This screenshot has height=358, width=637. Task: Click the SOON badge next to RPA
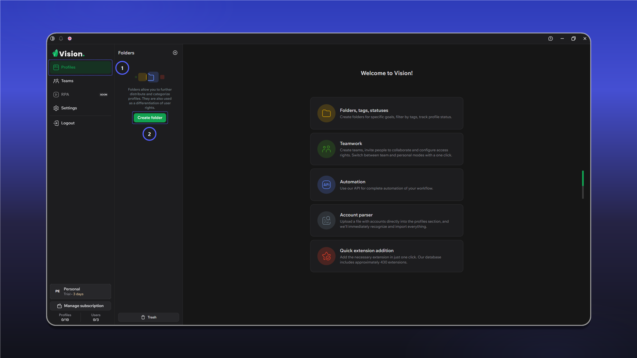[104, 95]
